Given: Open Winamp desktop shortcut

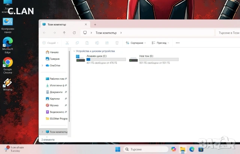Looking at the screenshot, I should 7,85.
